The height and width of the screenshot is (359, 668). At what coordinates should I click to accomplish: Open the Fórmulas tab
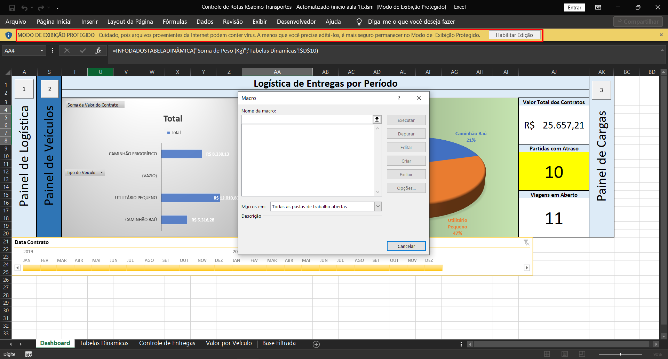(175, 22)
